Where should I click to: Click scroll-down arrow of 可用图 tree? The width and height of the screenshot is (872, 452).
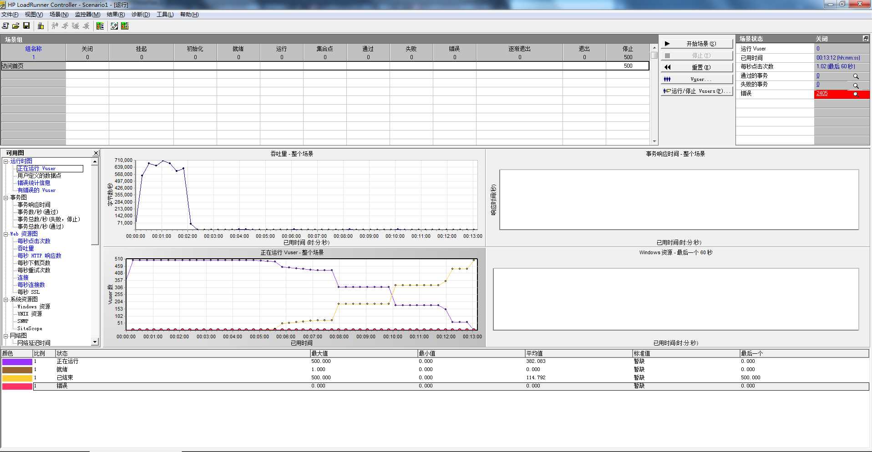pos(95,342)
